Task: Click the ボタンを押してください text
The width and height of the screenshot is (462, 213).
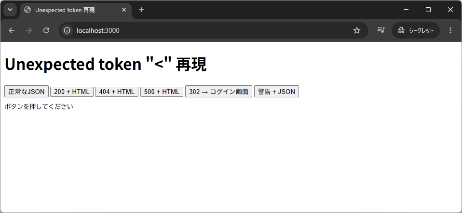Action: [39, 106]
